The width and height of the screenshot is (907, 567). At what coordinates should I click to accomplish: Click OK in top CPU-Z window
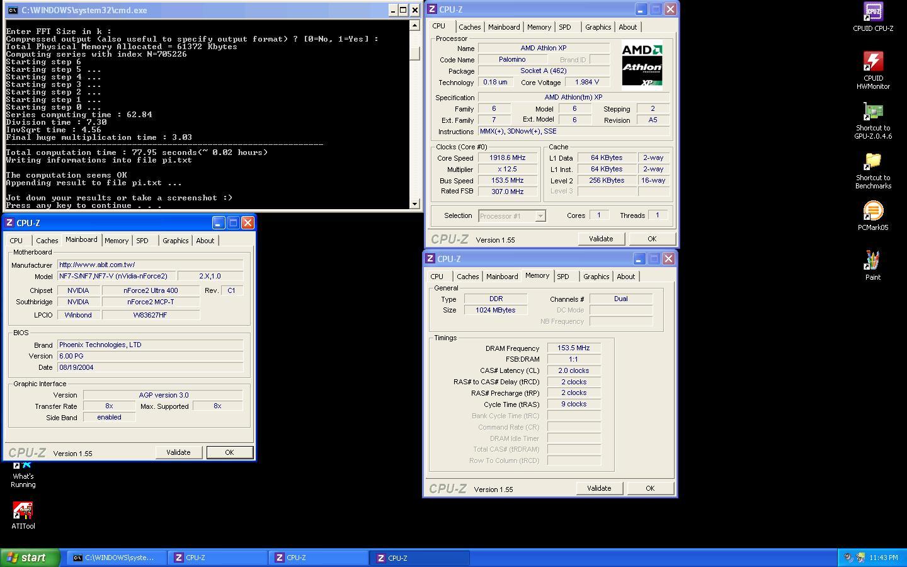[652, 239]
